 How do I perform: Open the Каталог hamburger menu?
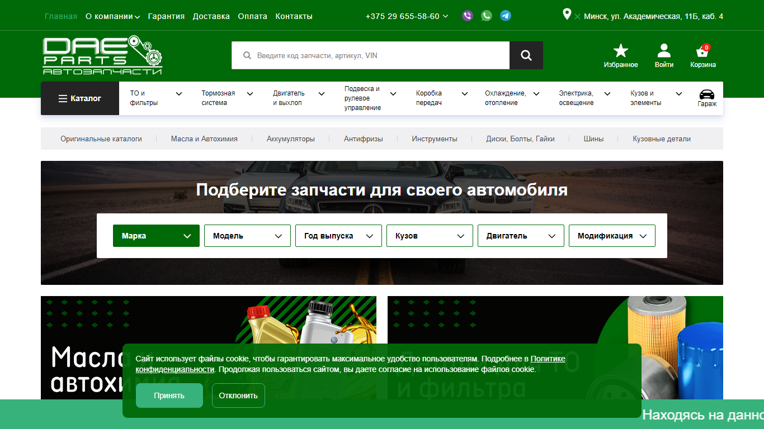coord(80,98)
